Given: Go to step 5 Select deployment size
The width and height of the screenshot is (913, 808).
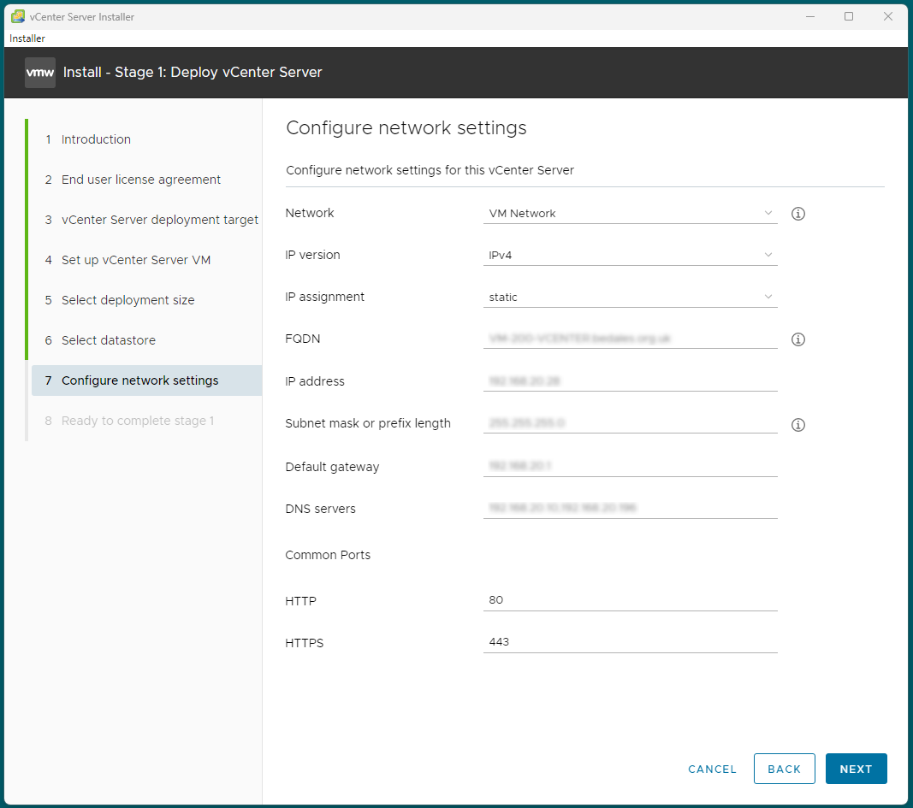Looking at the screenshot, I should click(145, 300).
